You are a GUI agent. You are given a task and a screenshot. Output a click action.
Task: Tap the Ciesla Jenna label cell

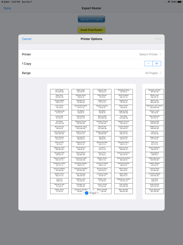tap(59, 191)
